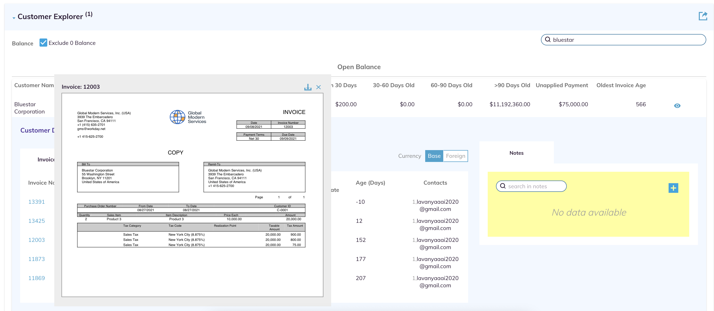Image resolution: width=714 pixels, height=311 pixels.
Task: Download invoice 12003 as PDF
Action: (308, 87)
